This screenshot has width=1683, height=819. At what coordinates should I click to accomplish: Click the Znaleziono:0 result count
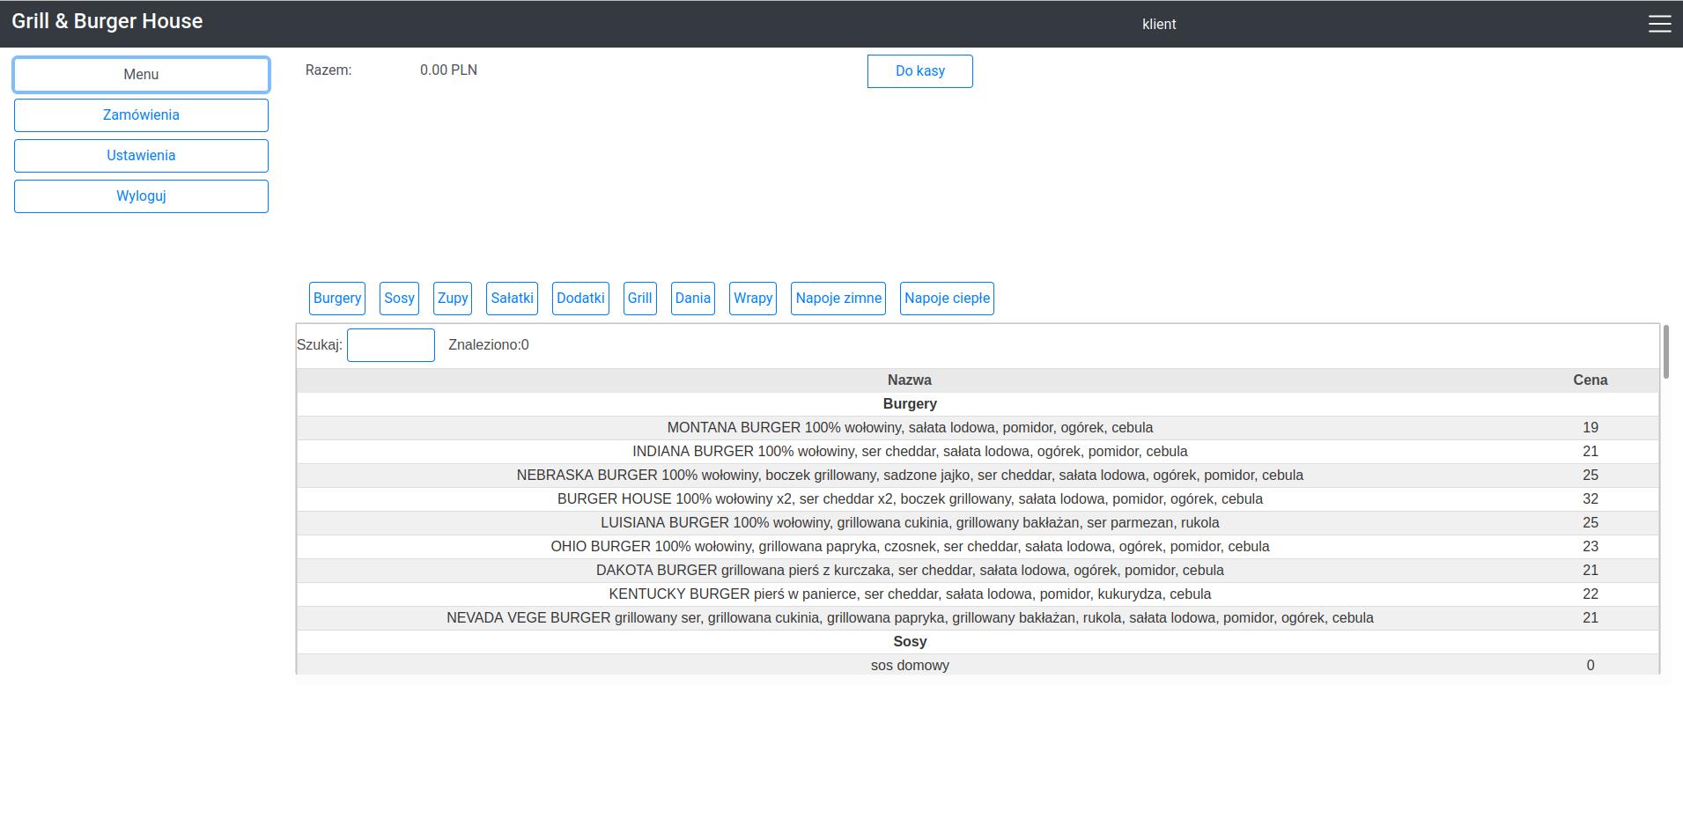click(489, 345)
